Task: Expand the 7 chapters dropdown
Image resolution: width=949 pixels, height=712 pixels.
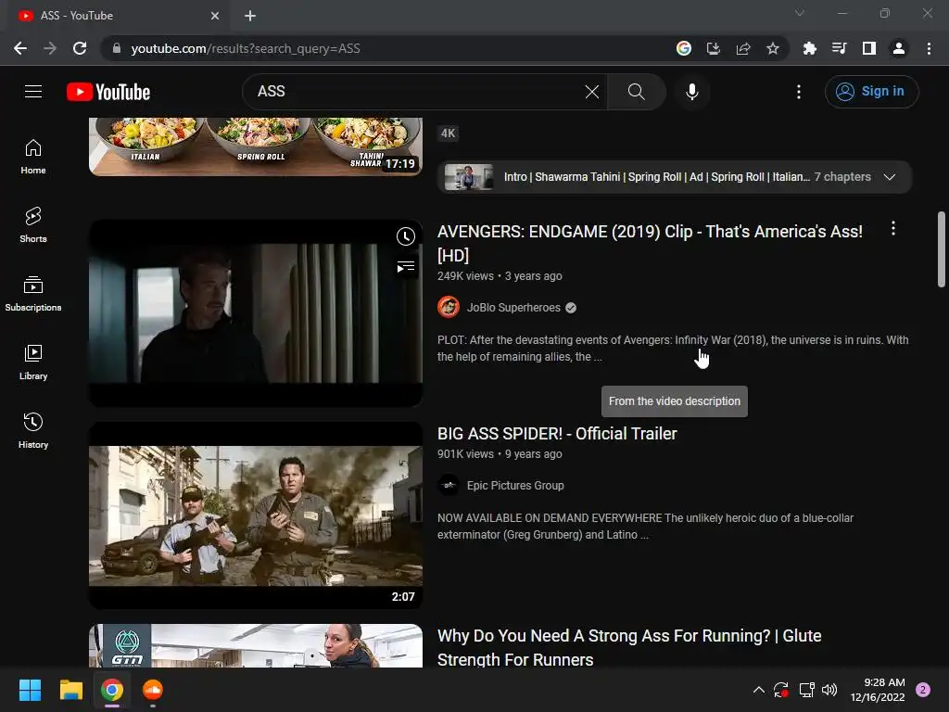Action: tap(889, 177)
